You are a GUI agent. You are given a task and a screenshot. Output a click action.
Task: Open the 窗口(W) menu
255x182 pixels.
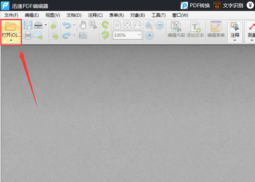(180, 15)
